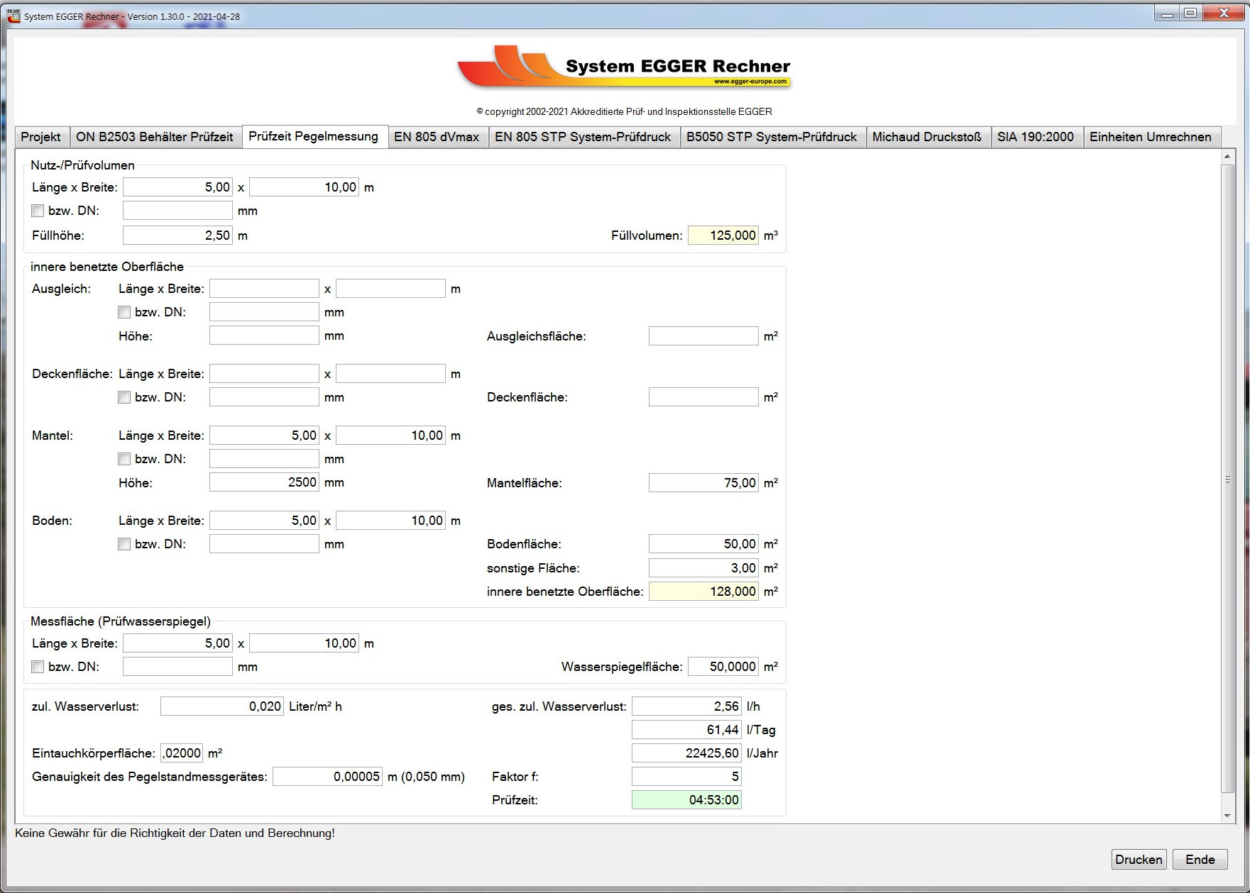1250x893 pixels.
Task: Open B5050 STP System-Prüfdruck tab
Action: (772, 137)
